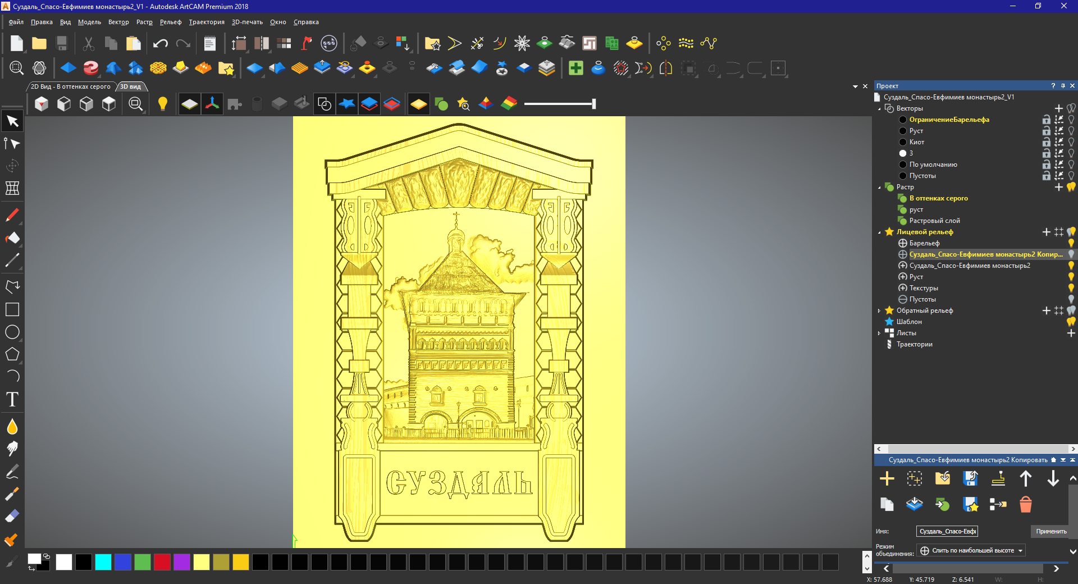Image resolution: width=1078 pixels, height=584 pixels.
Task: Open Режим объединения combine mode dropdown
Action: point(971,550)
